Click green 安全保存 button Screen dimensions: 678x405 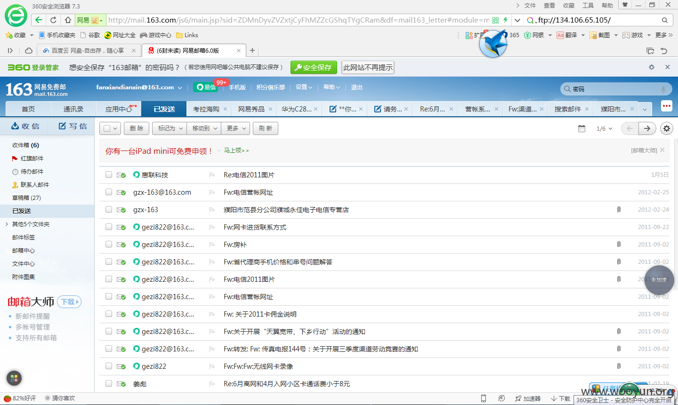314,67
